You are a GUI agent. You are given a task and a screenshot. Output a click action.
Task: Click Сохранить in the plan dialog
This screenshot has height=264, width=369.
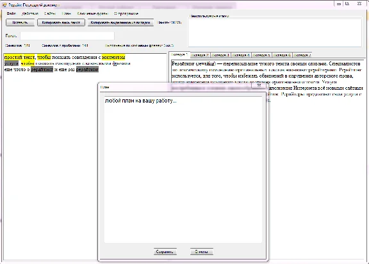click(165, 252)
